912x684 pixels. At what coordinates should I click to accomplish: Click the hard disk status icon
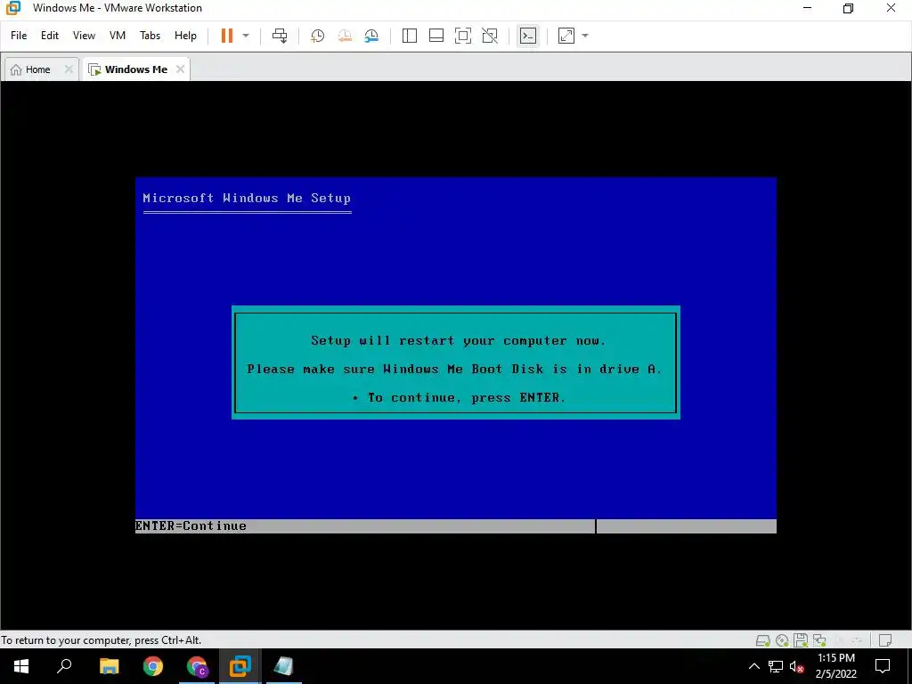(x=763, y=640)
